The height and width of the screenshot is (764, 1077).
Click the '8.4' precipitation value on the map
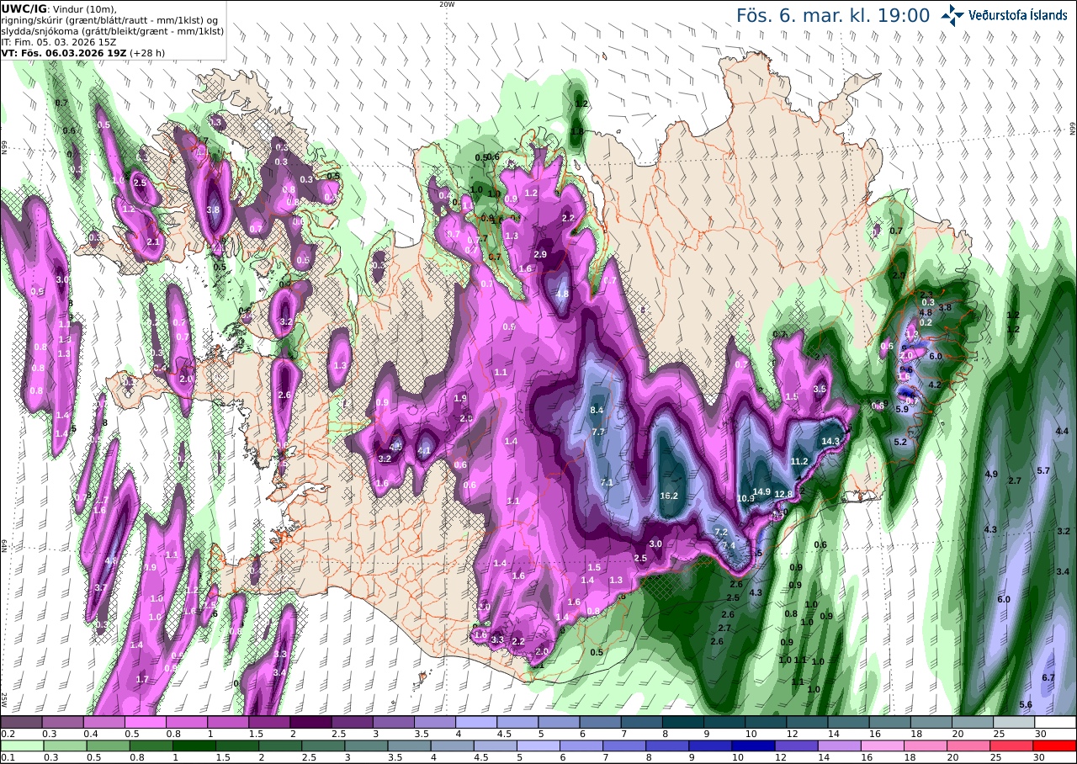(597, 410)
